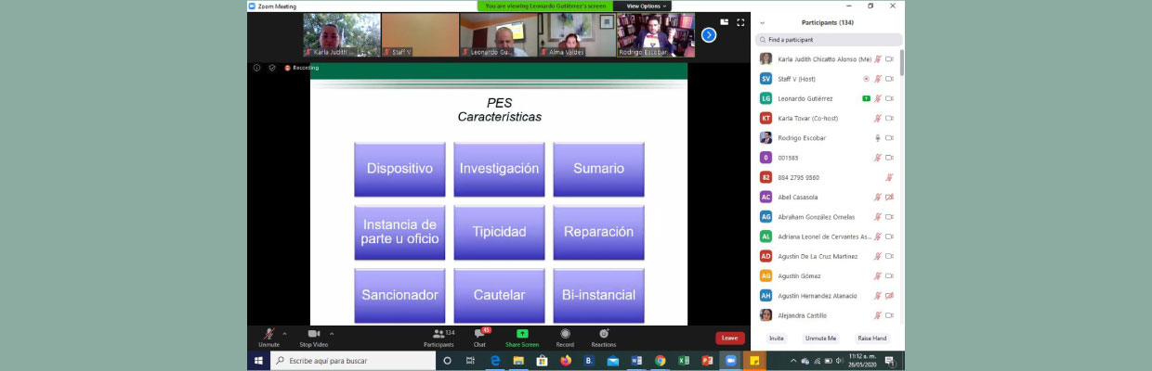
Task: Open meeting information icon
Action: (x=257, y=68)
